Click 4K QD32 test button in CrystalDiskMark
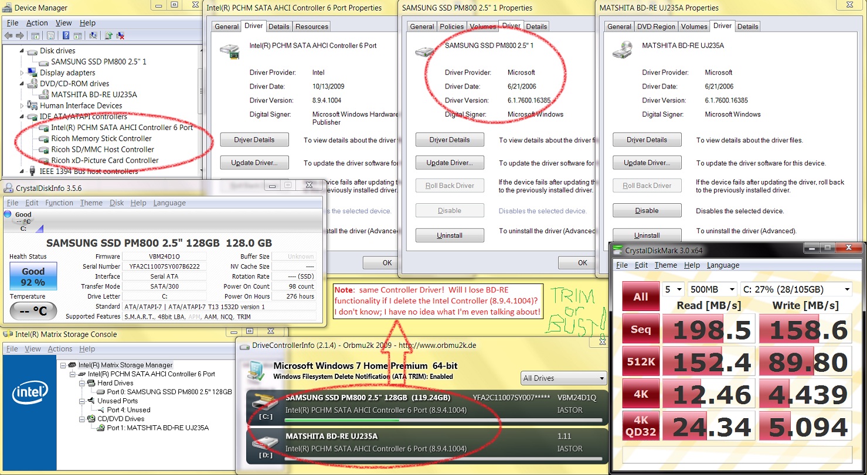867x475 pixels. 640,425
